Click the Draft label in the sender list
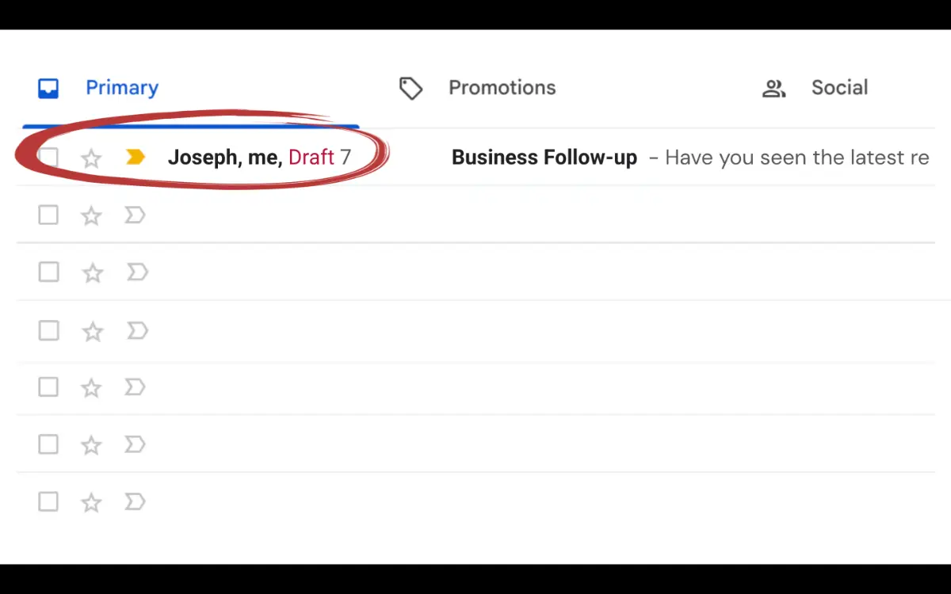The image size is (951, 594). pos(311,157)
